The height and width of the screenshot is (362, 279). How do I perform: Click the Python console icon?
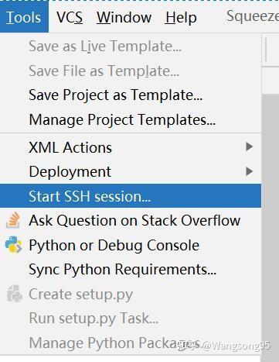point(13,245)
